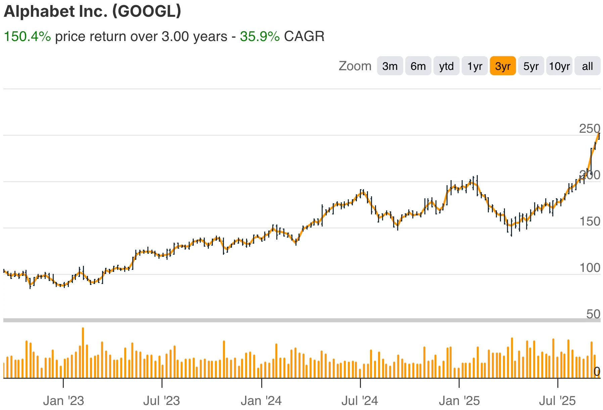Switch to the ytd view
603x410 pixels.
pyautogui.click(x=446, y=66)
